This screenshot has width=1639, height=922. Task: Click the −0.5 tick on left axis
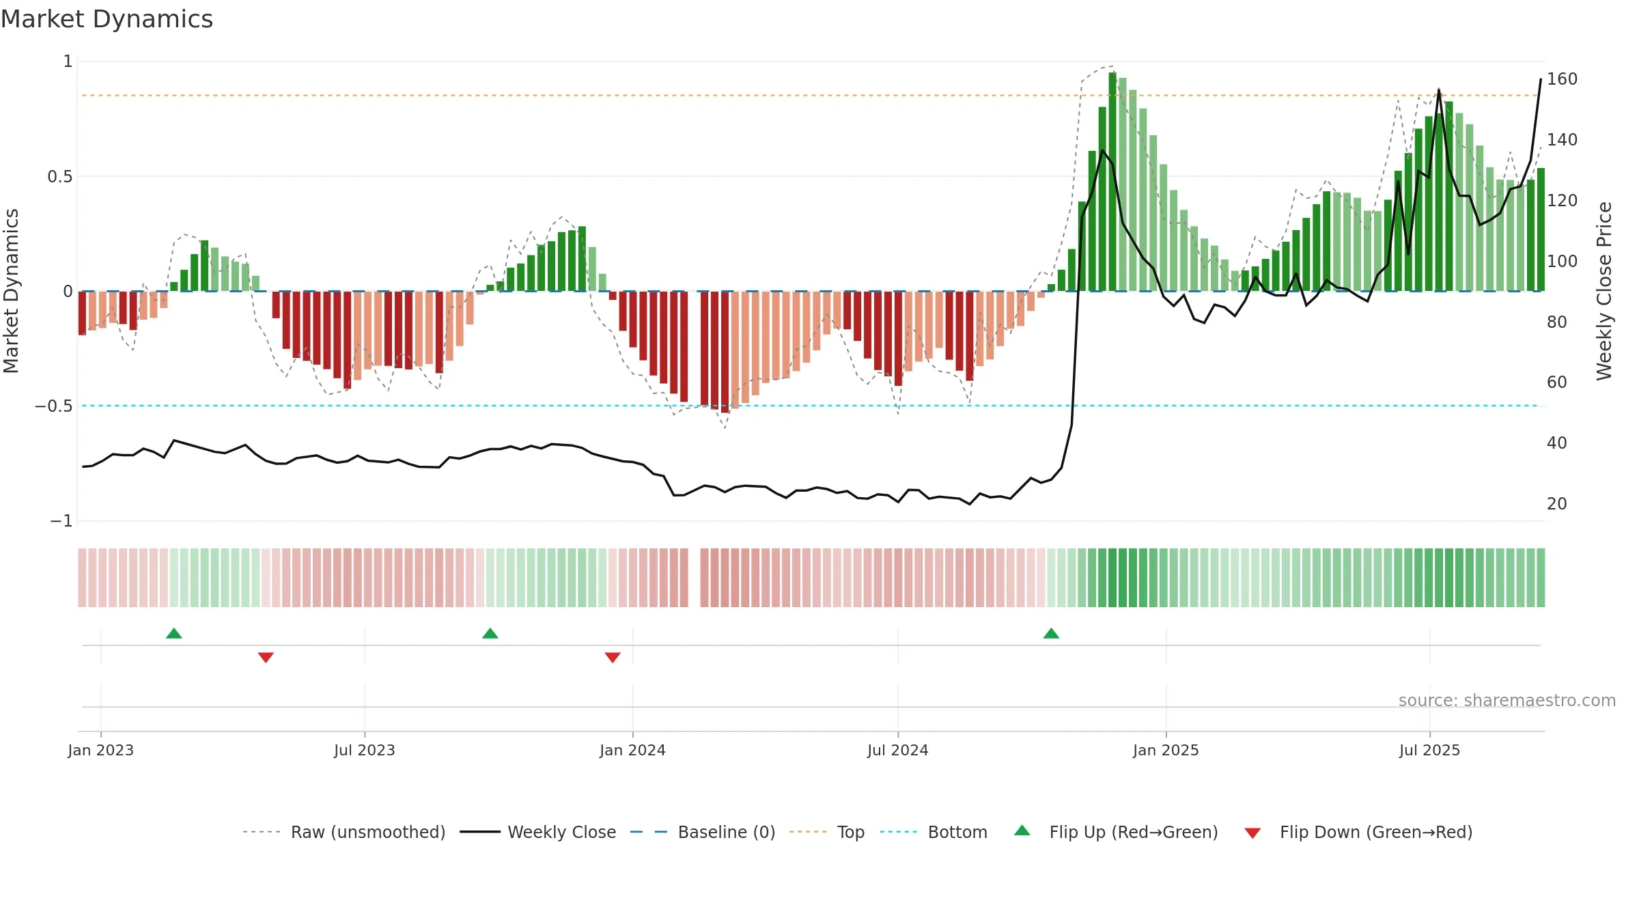tap(53, 406)
